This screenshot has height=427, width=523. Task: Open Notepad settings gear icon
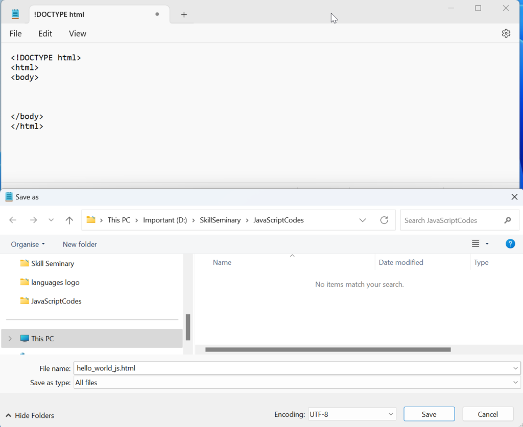click(x=506, y=33)
